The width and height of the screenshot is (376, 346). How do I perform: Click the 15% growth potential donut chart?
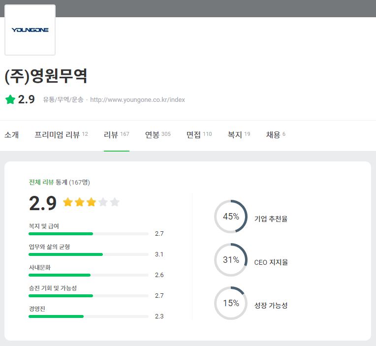click(x=231, y=303)
